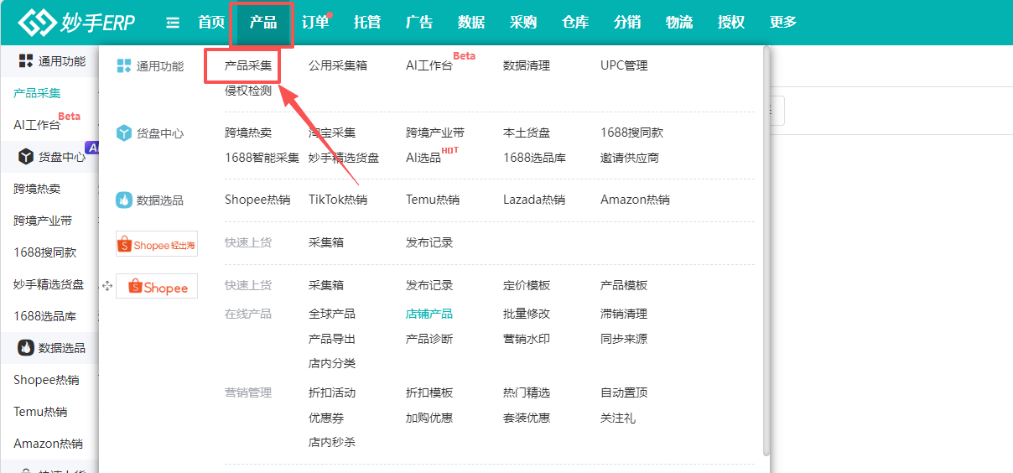Open 滞销清理 entry
Image resolution: width=1013 pixels, height=473 pixels.
[x=624, y=314]
